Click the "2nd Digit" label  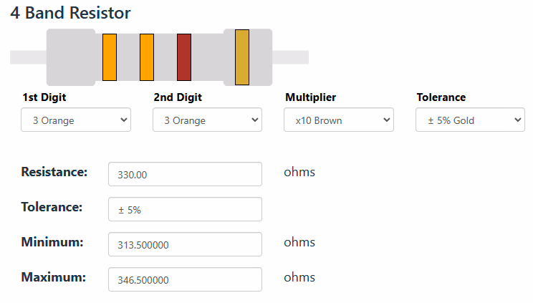(178, 97)
